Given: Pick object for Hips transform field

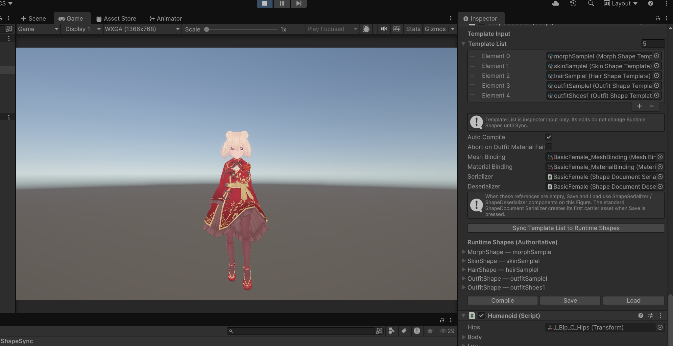Looking at the screenshot, I should [660, 327].
